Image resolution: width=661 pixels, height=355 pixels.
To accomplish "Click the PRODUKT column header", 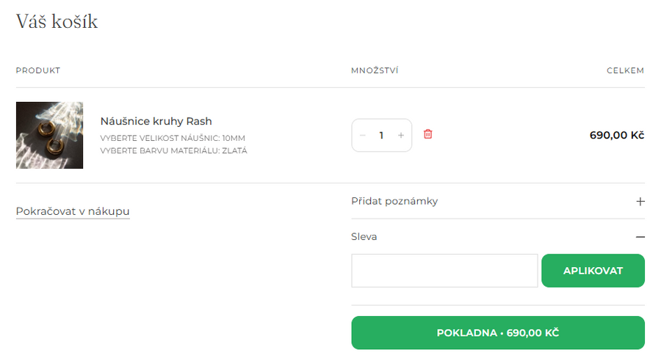I will (x=37, y=70).
